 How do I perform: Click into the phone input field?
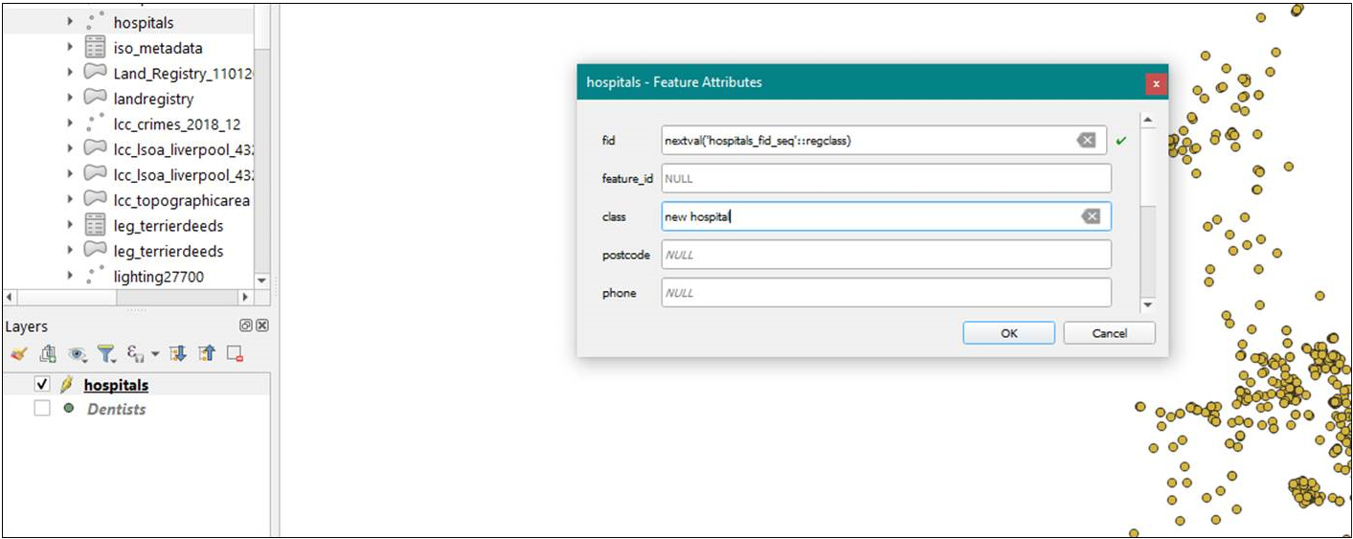coord(886,293)
